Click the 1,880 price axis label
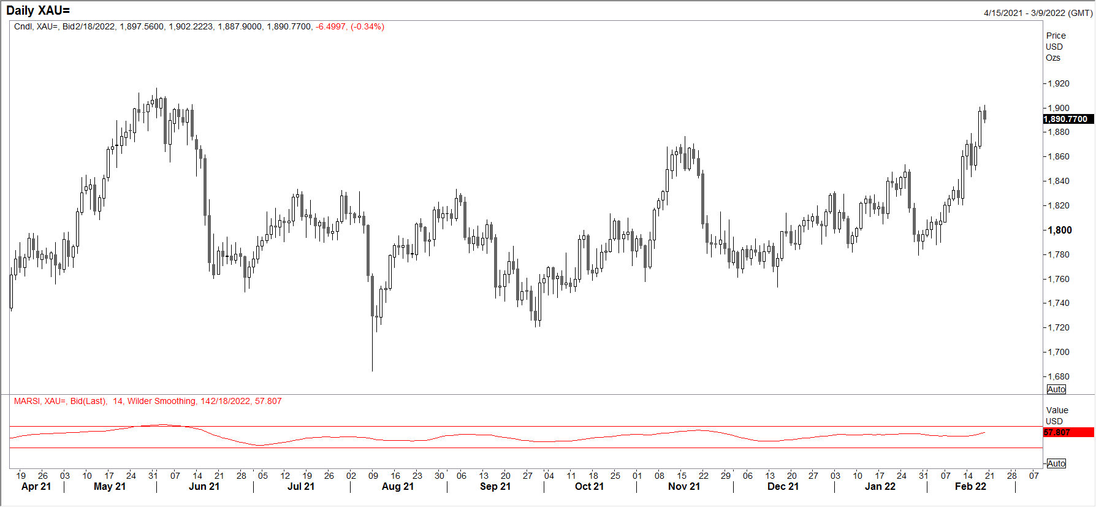The width and height of the screenshot is (1096, 507). pos(1059,132)
